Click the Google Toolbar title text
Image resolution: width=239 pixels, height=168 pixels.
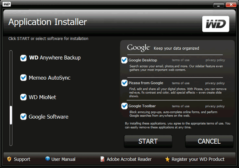coord(142,106)
